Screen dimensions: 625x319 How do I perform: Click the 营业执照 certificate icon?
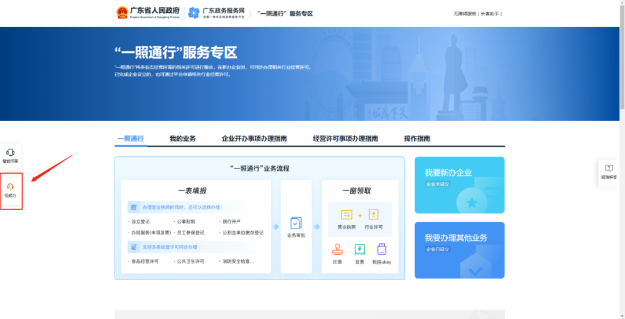point(347,215)
